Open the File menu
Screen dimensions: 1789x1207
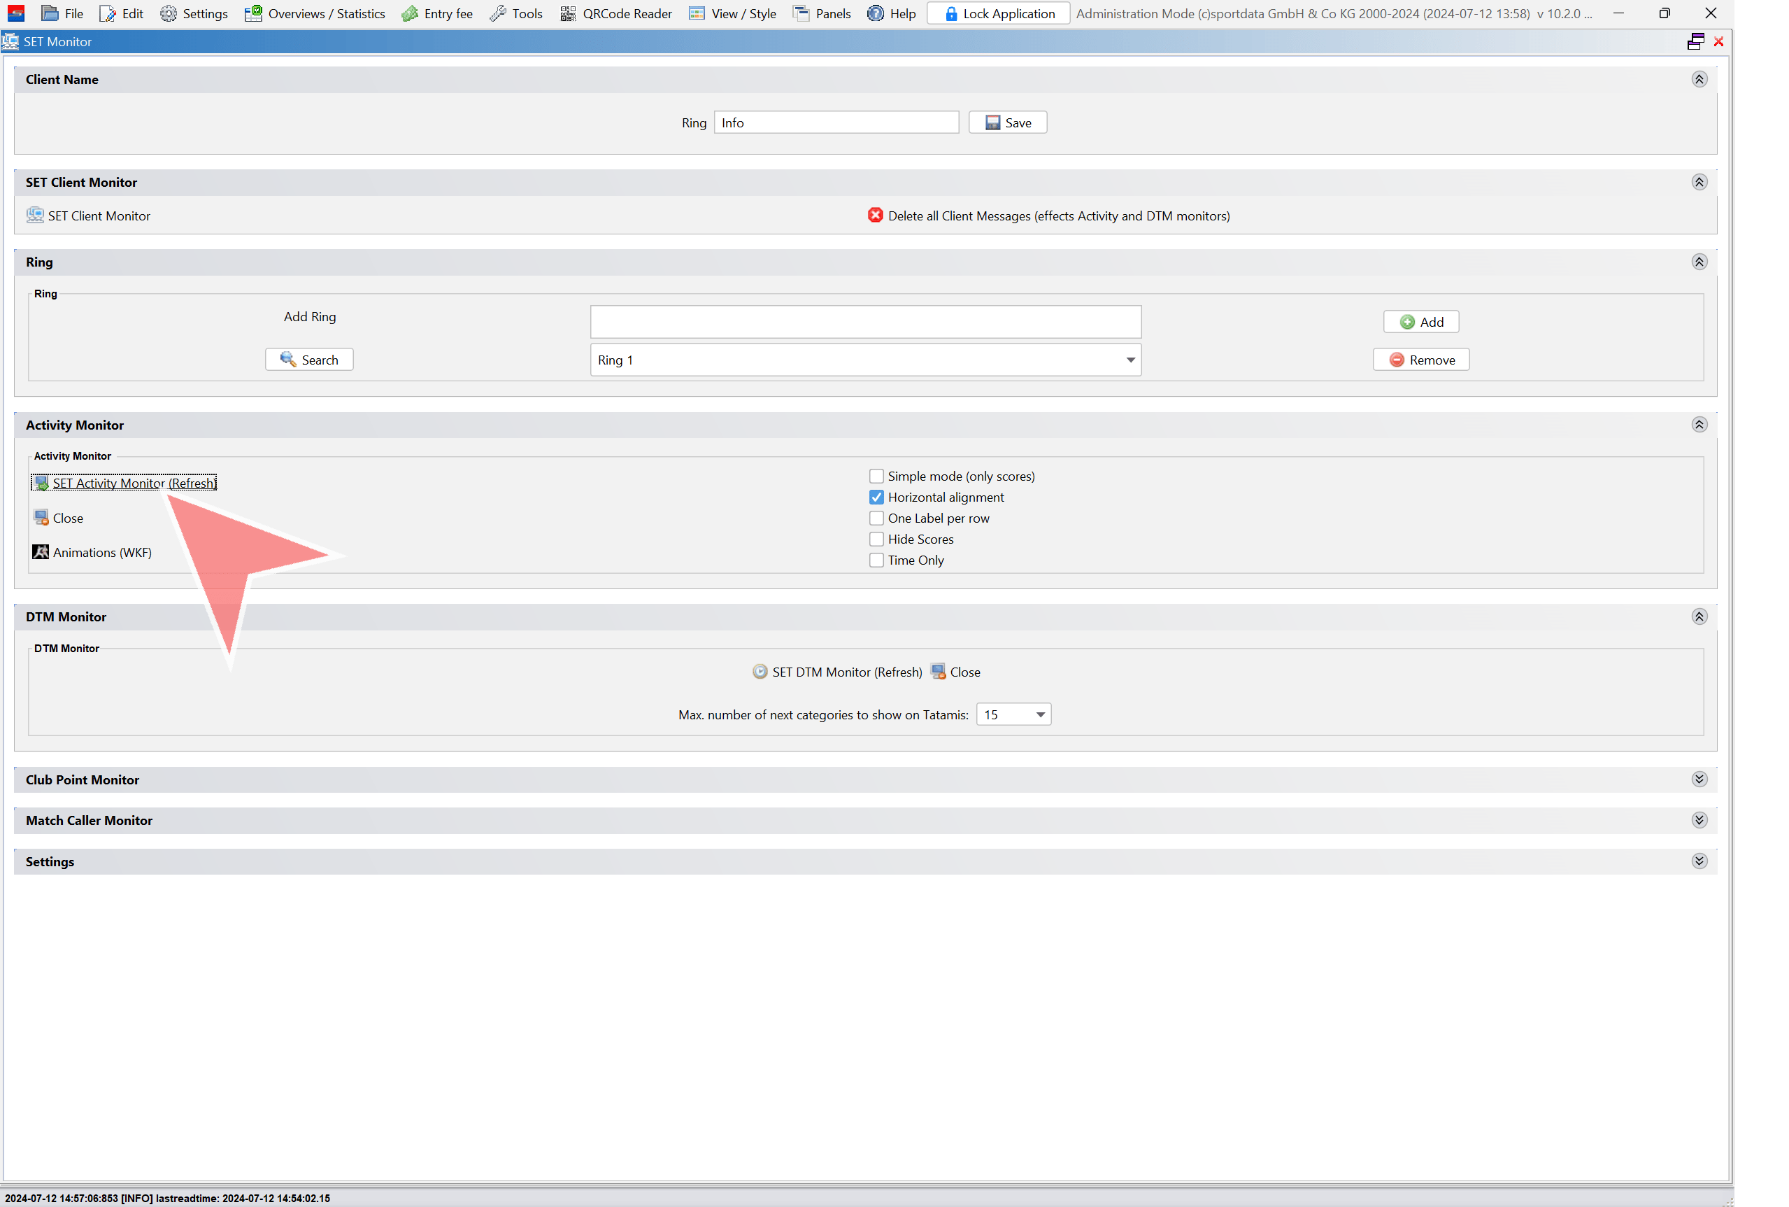point(62,14)
